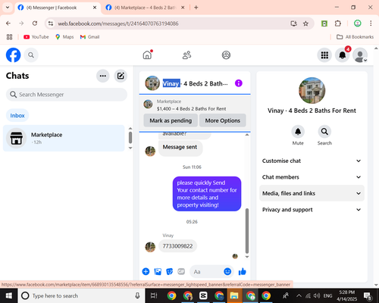Screen dimensions: 379x303
Task: Send a thumbs-up like
Action: click(243, 271)
